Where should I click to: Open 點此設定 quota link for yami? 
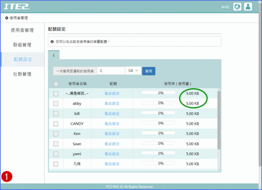112,154
